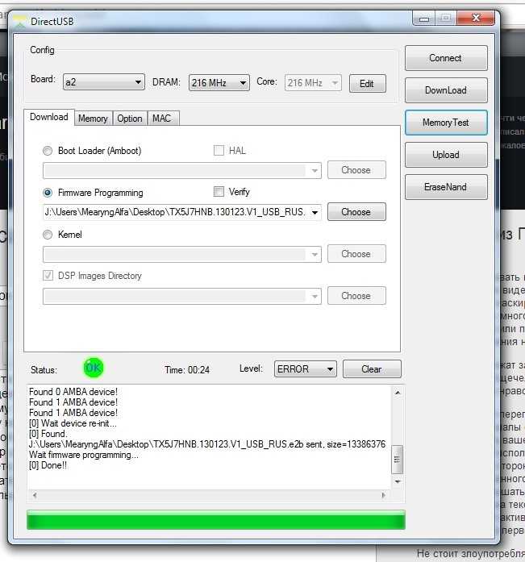525x562 pixels.
Task: Click the log horizontal scroll left arrow
Action: pos(35,495)
